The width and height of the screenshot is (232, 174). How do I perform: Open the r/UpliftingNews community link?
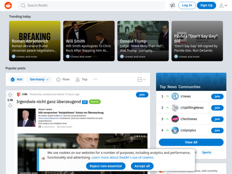pyautogui.click(x=192, y=108)
